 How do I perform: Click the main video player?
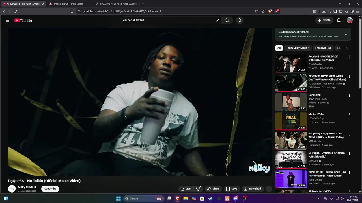click(x=140, y=102)
